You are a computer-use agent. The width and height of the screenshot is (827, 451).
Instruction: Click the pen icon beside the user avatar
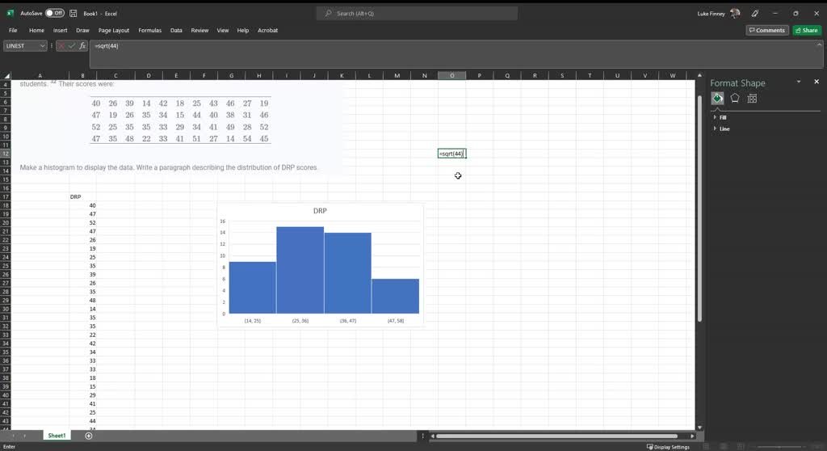click(755, 14)
